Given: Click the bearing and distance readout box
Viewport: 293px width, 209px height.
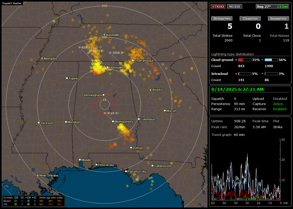Looking at the screenshot, I should (272, 6).
